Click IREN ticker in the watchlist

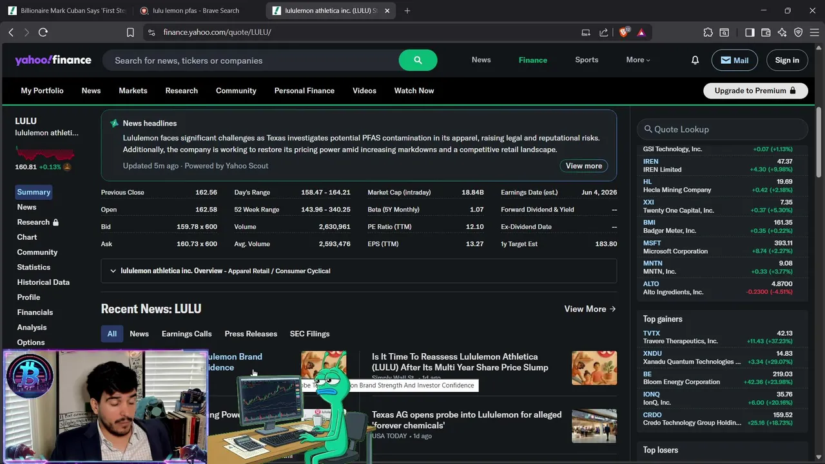(x=651, y=162)
